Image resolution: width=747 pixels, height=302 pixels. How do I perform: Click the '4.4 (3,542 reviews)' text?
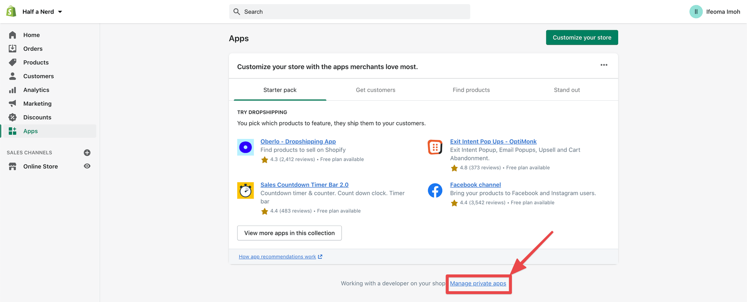pos(483,203)
